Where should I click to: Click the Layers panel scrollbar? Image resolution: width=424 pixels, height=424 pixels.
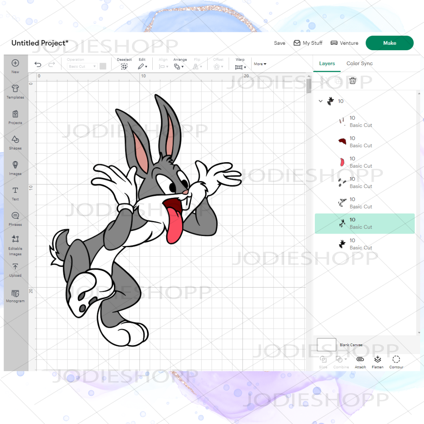[x=419, y=213]
